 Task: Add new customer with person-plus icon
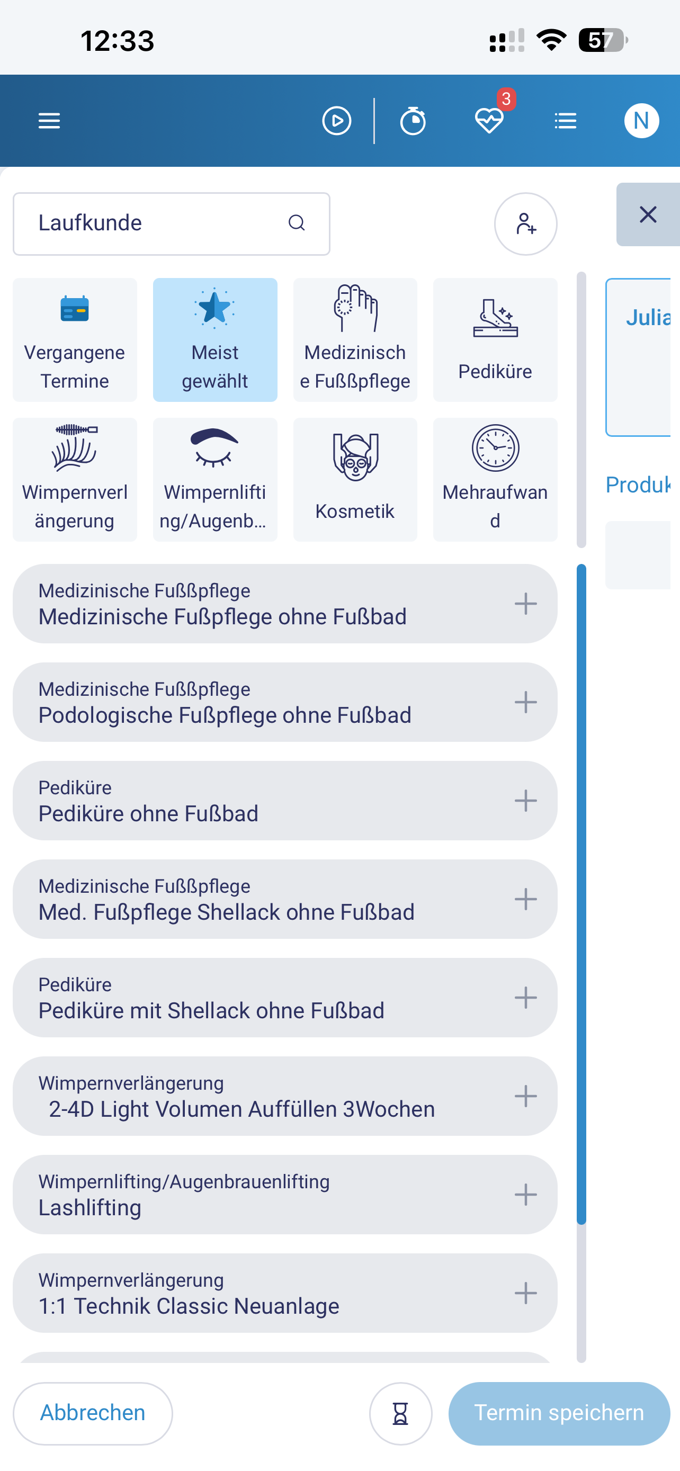pyautogui.click(x=525, y=223)
